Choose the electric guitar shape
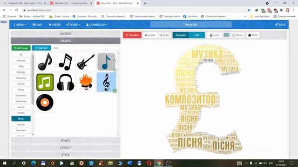 click(86, 62)
